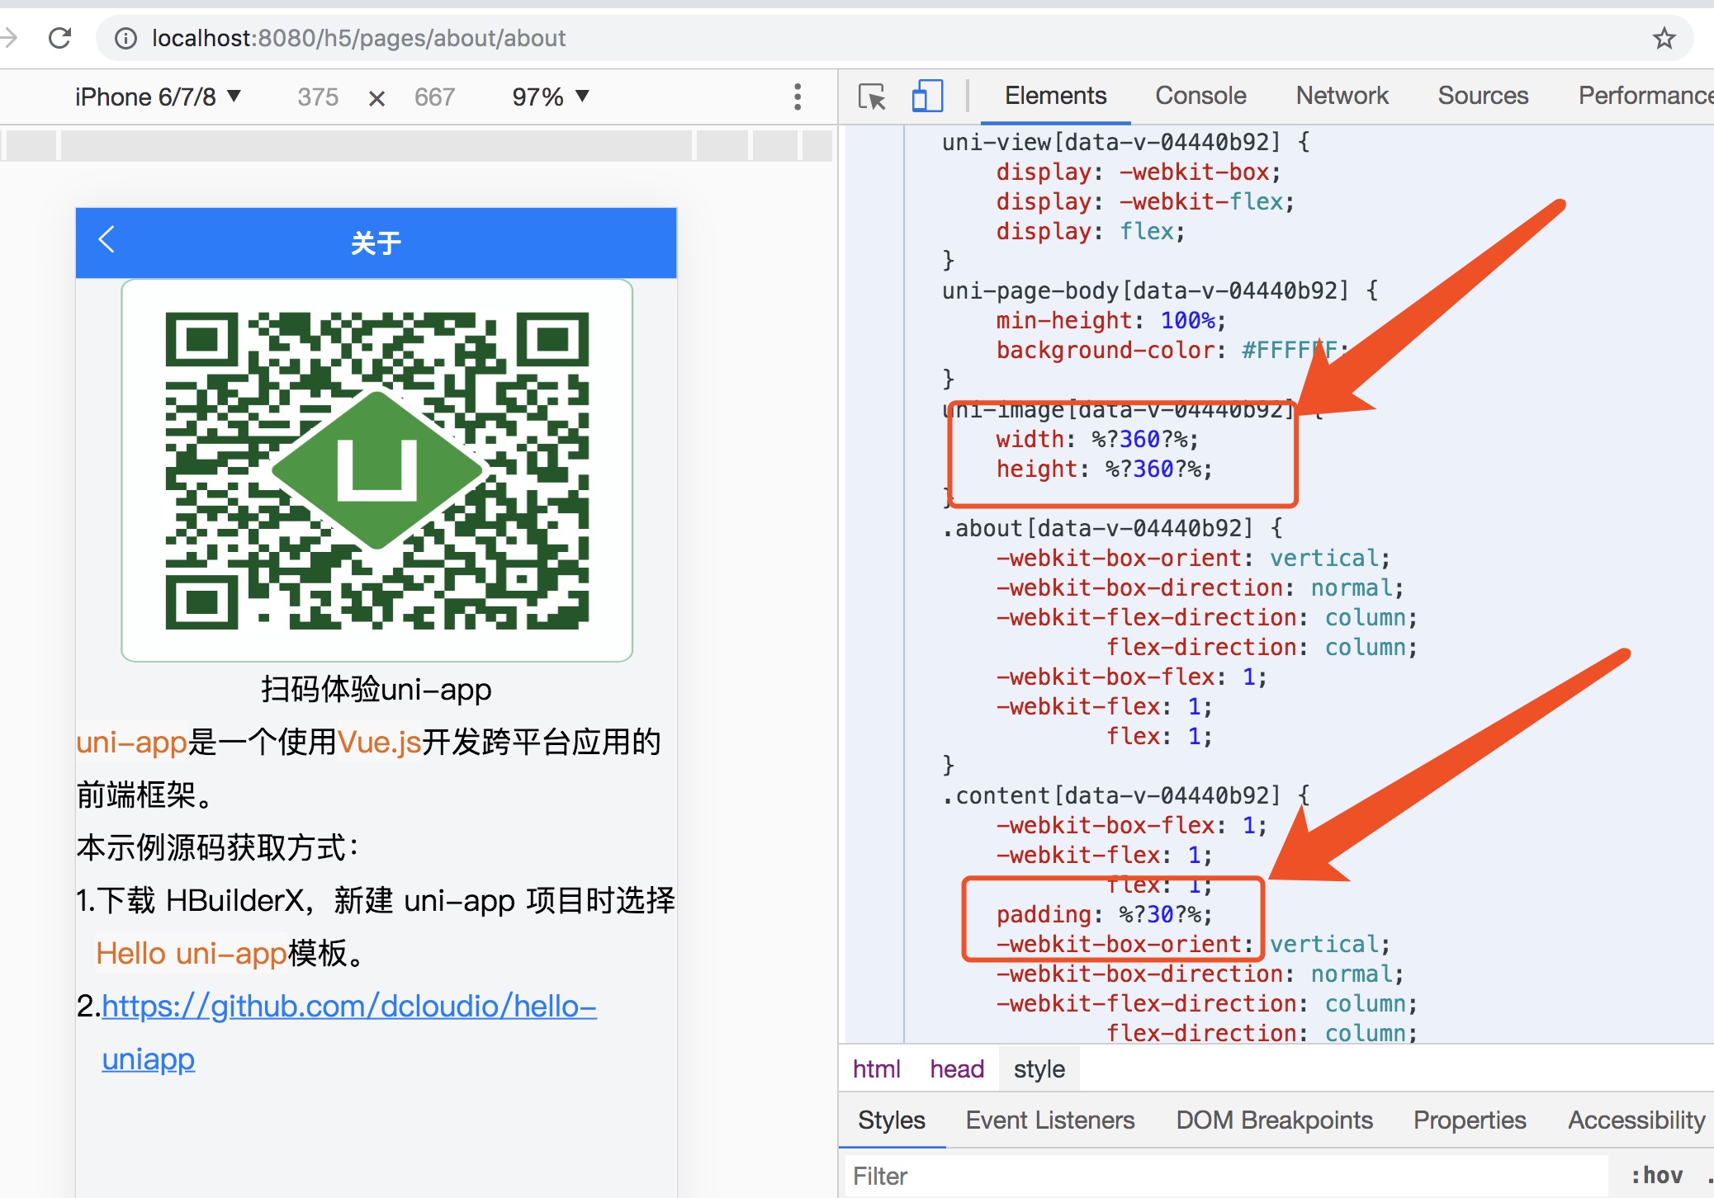Bookmark page with the star icon
This screenshot has width=1714, height=1198.
[x=1664, y=38]
